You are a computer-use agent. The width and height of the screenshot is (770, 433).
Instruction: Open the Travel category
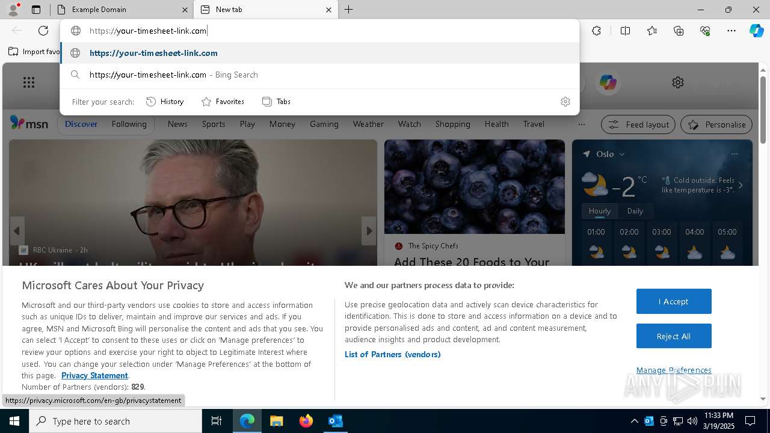(x=534, y=124)
